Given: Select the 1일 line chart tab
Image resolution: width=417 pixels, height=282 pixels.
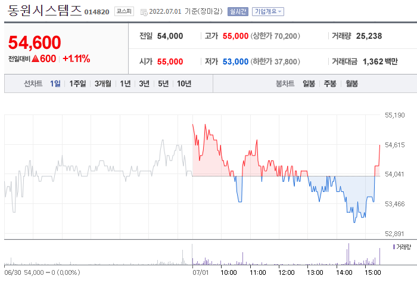Looking at the screenshot, I should [x=55, y=83].
